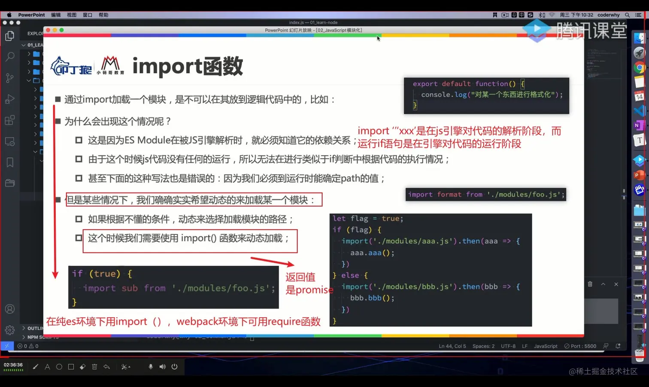Click Spaces: 2 in the status bar
The width and height of the screenshot is (649, 387).
click(483, 346)
